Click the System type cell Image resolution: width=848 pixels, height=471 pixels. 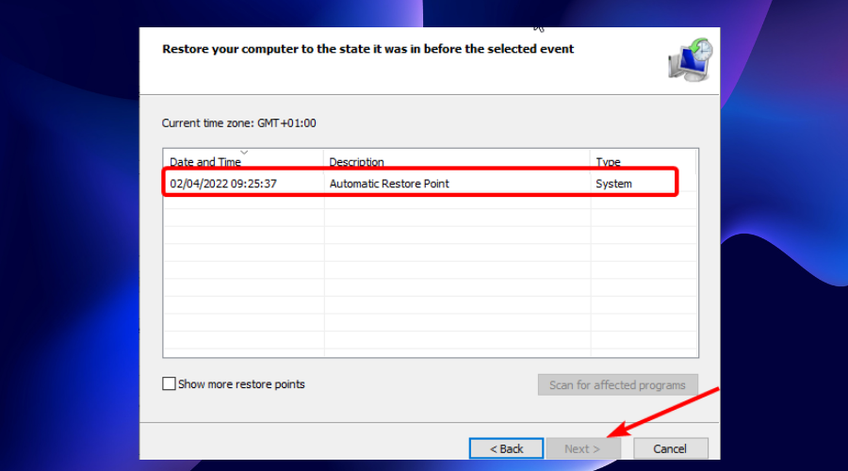[613, 184]
